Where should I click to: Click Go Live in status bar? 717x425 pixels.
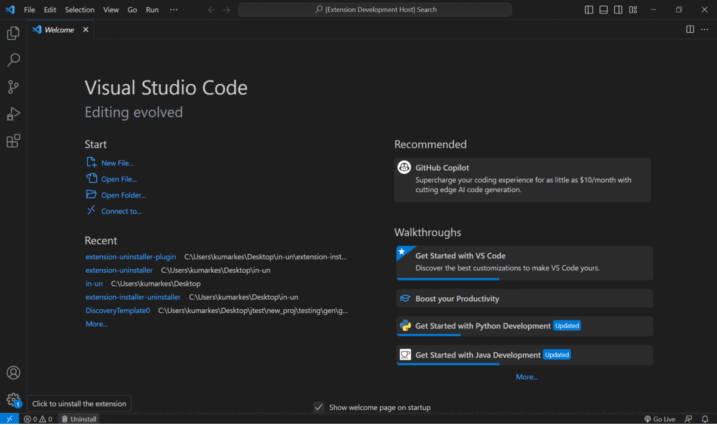tap(659, 419)
